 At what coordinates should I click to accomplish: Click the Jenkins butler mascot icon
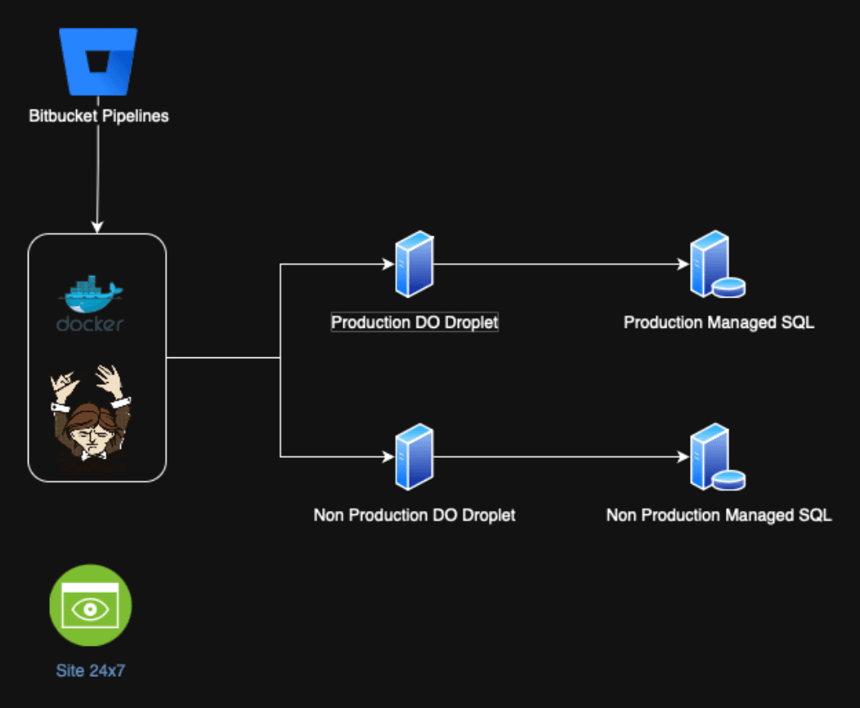(x=90, y=419)
